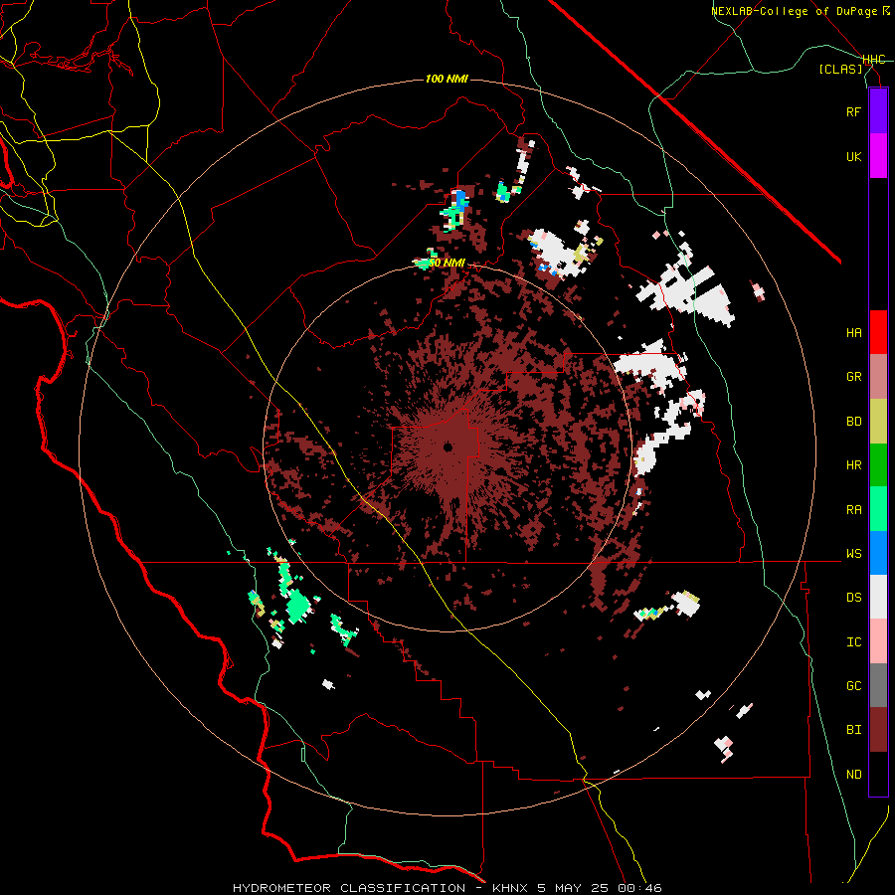Click the IC pink legend swatch
895x895 pixels.
(x=878, y=641)
